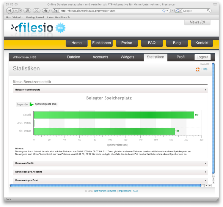This screenshot has width=223, height=207.
Task: Open the Kontakt navigation item
Action: [202, 43]
